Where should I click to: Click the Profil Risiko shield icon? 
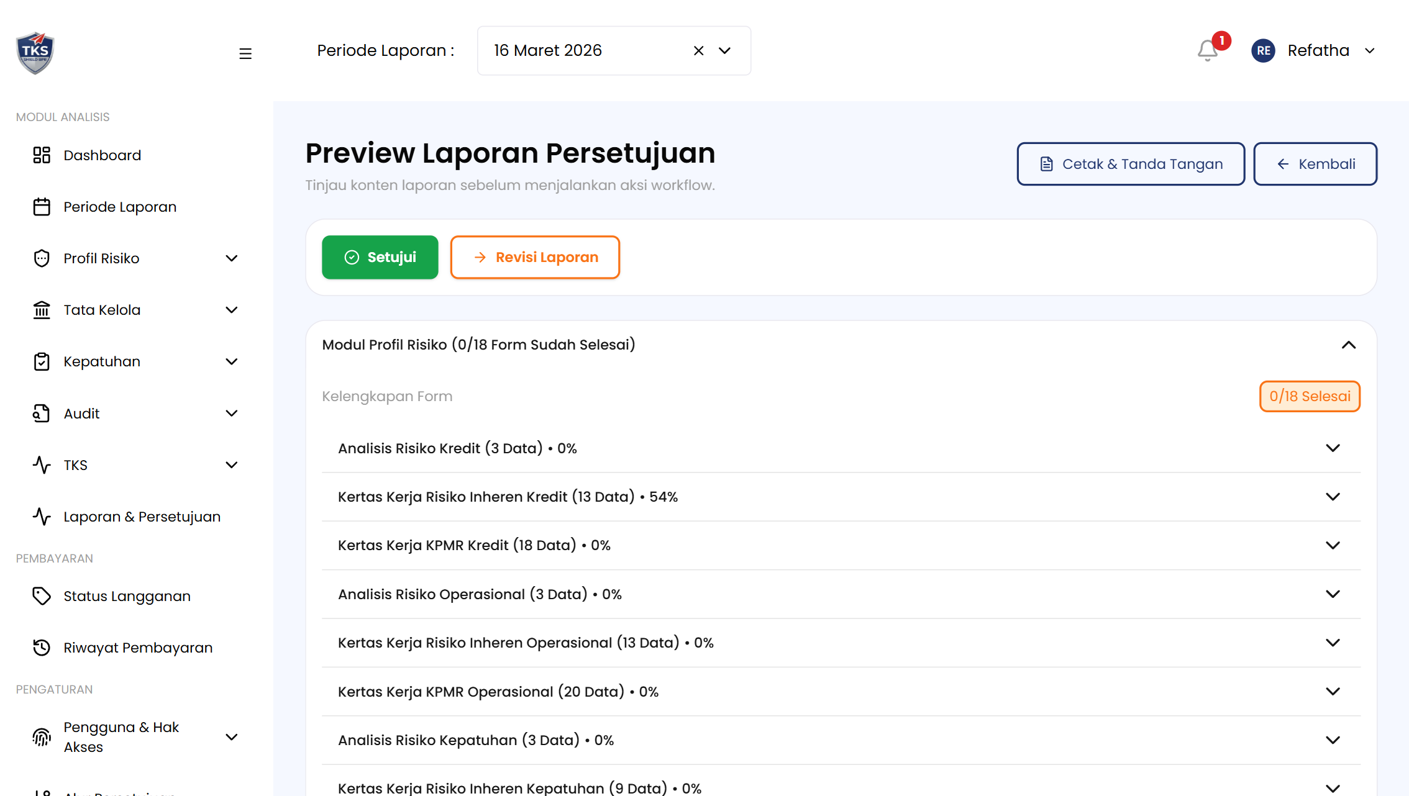tap(42, 258)
